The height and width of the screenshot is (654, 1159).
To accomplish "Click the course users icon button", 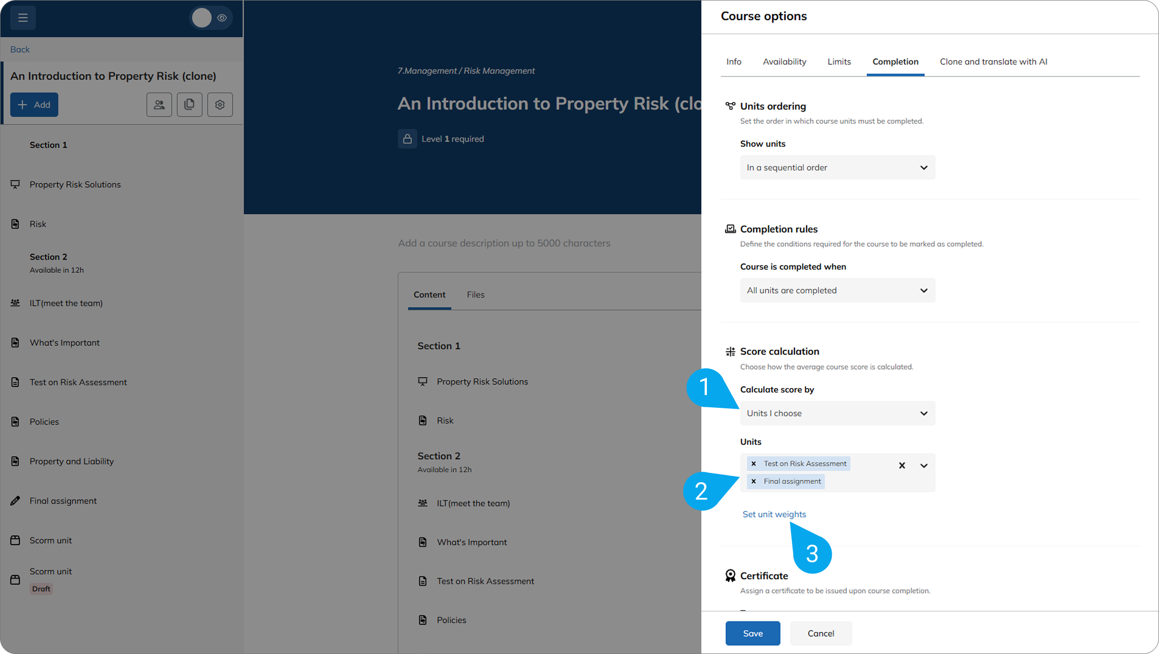I will (x=159, y=105).
